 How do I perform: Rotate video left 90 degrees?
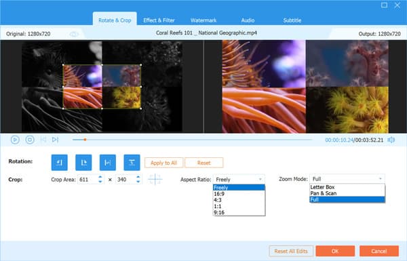(x=60, y=163)
